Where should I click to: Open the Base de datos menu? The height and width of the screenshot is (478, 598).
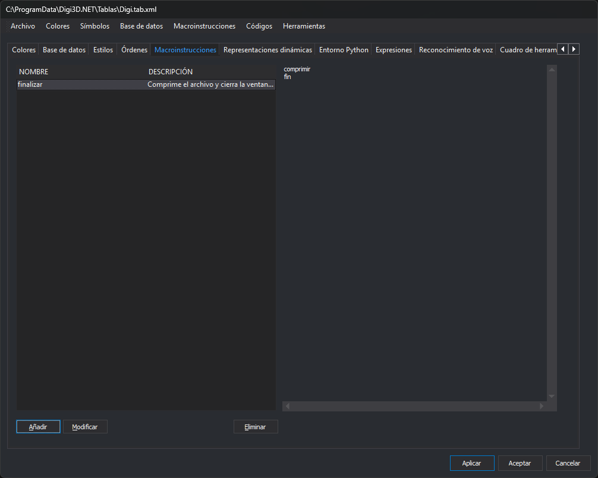point(141,26)
